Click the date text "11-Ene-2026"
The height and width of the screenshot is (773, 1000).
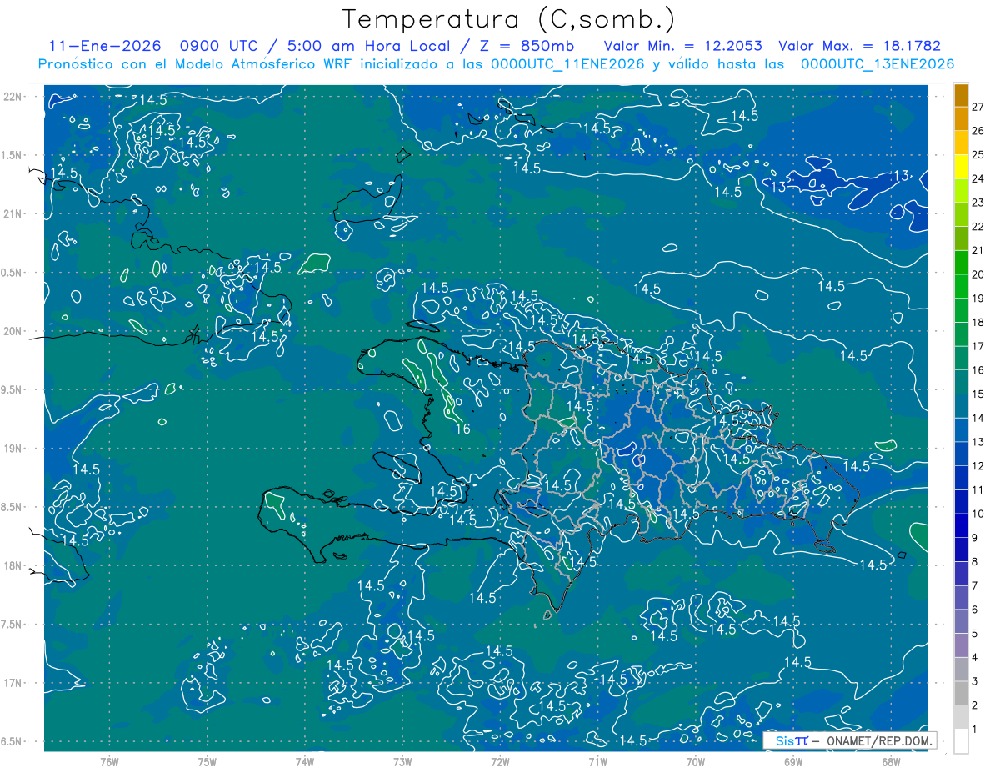coord(104,46)
